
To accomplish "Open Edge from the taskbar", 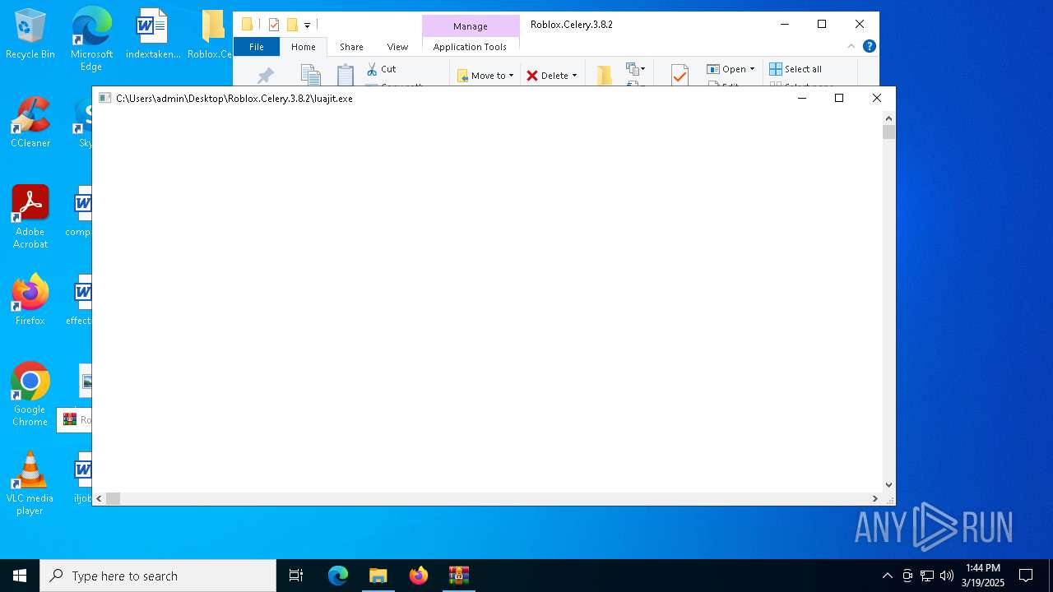I will (338, 576).
